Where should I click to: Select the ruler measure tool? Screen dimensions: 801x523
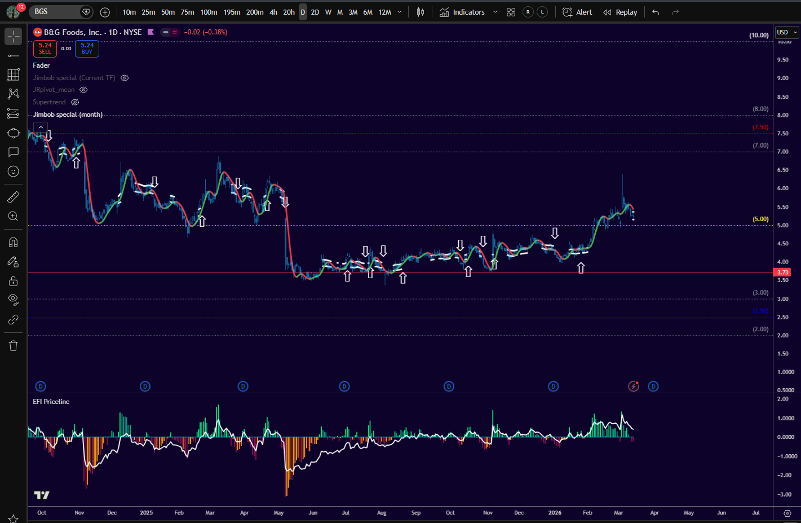pos(13,197)
